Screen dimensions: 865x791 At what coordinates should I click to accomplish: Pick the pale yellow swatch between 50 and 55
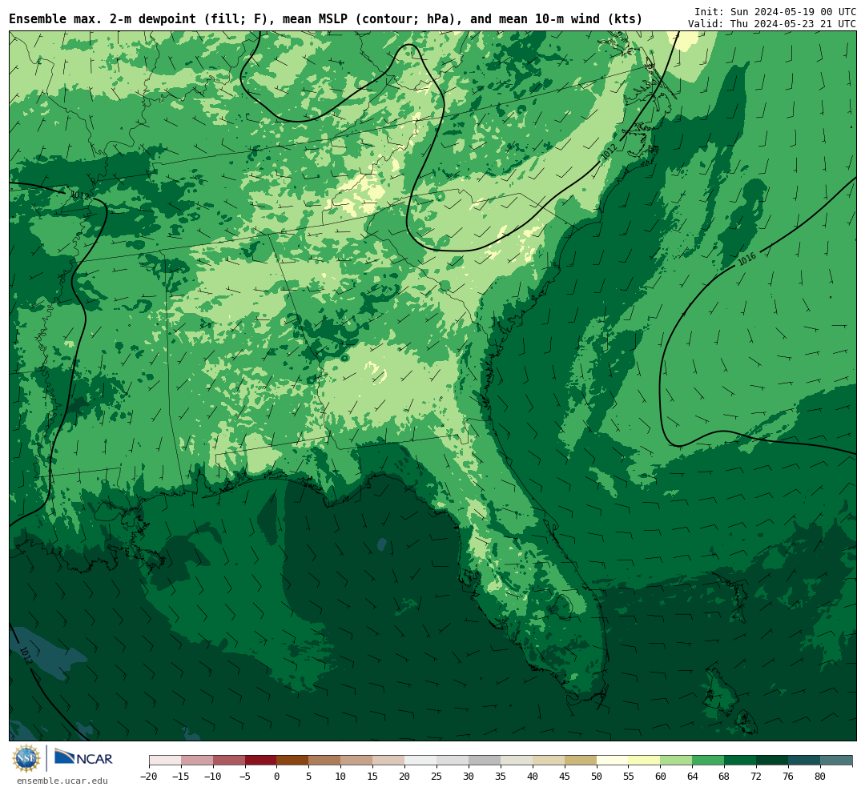pyautogui.click(x=613, y=761)
